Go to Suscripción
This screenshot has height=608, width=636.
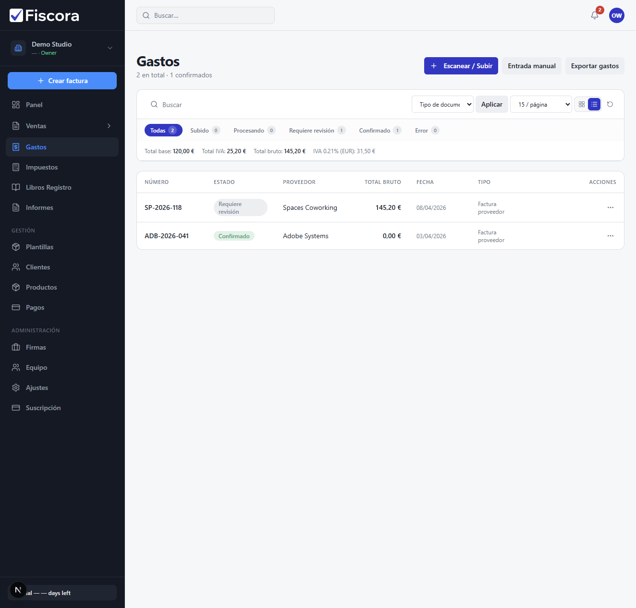[62, 408]
